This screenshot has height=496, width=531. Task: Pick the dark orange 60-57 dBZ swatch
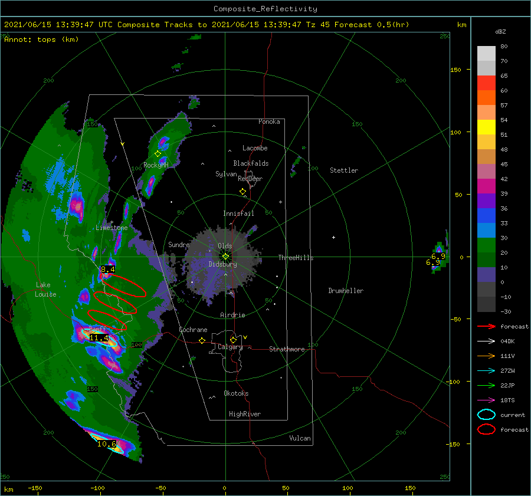click(486, 98)
